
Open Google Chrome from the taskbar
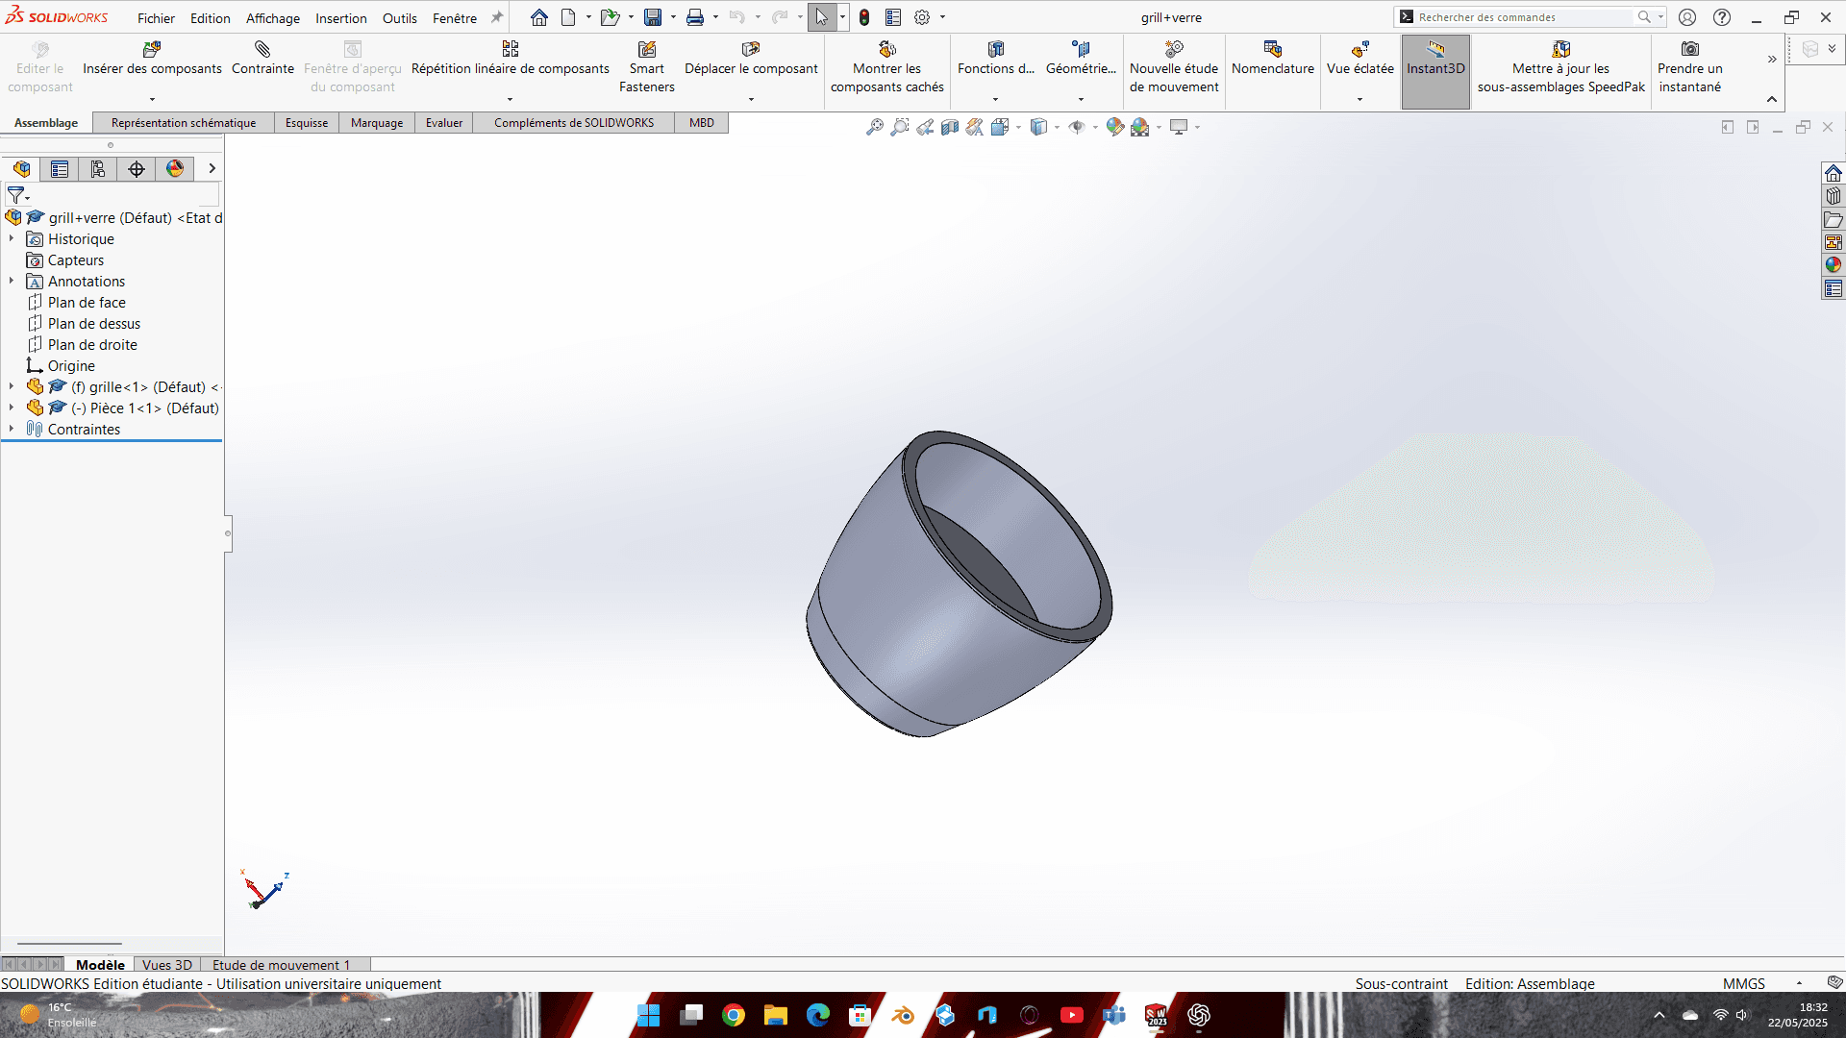click(734, 1015)
